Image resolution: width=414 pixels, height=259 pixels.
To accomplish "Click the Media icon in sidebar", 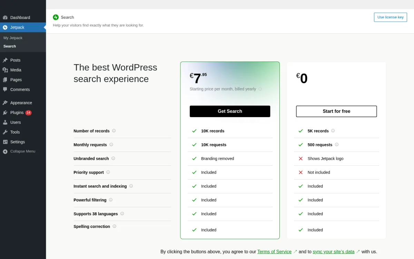I will point(5,70).
